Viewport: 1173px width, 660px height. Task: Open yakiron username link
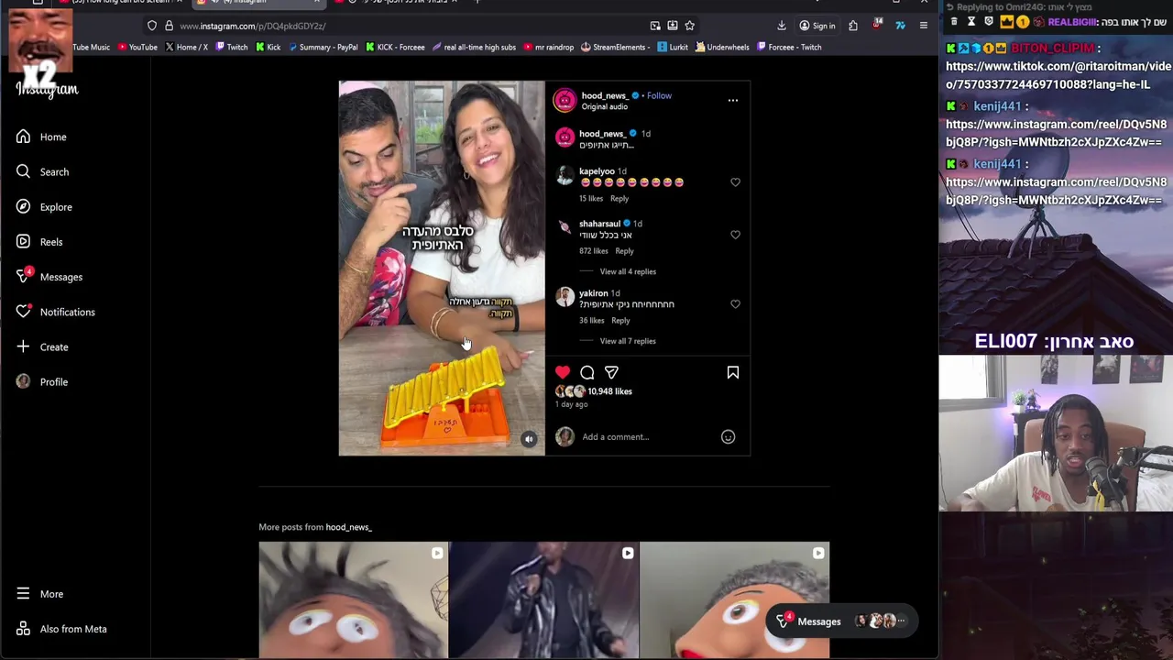[x=593, y=293]
